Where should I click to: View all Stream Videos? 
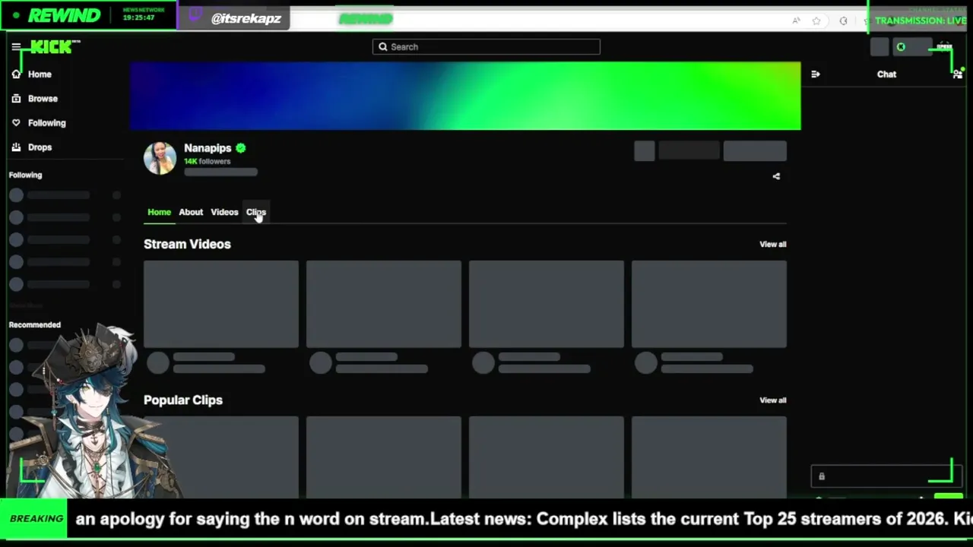coord(773,245)
